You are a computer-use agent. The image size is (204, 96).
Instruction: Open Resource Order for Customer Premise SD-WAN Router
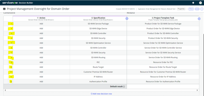tap(163, 72)
